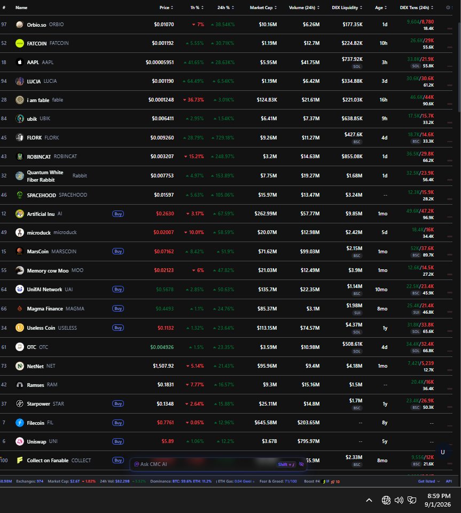
Task: Click Buy next to Uniswap
Action: 118,441
